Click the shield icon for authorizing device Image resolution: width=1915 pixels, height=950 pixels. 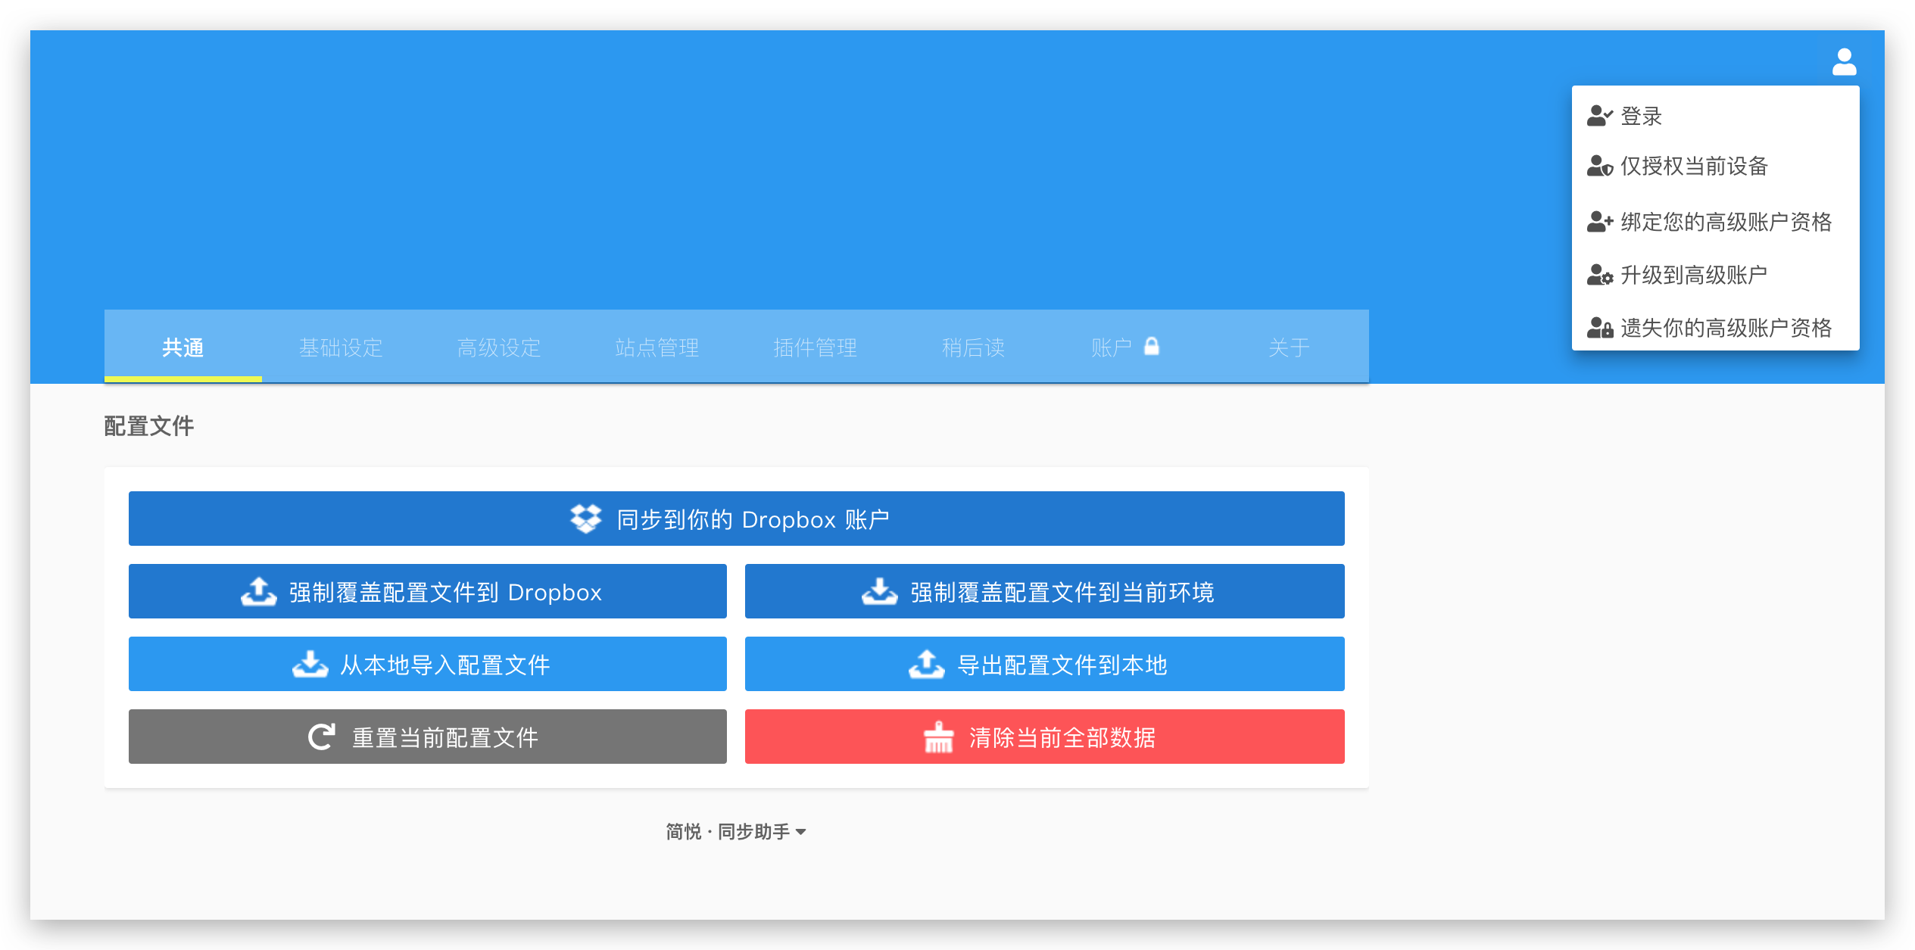[1599, 166]
